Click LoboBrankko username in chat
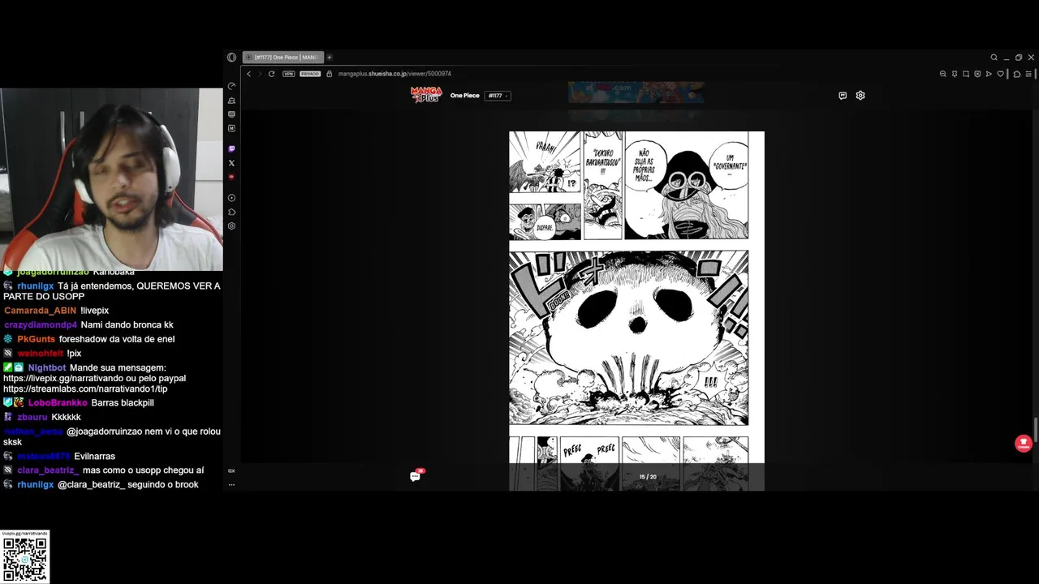This screenshot has width=1039, height=584. (x=58, y=403)
